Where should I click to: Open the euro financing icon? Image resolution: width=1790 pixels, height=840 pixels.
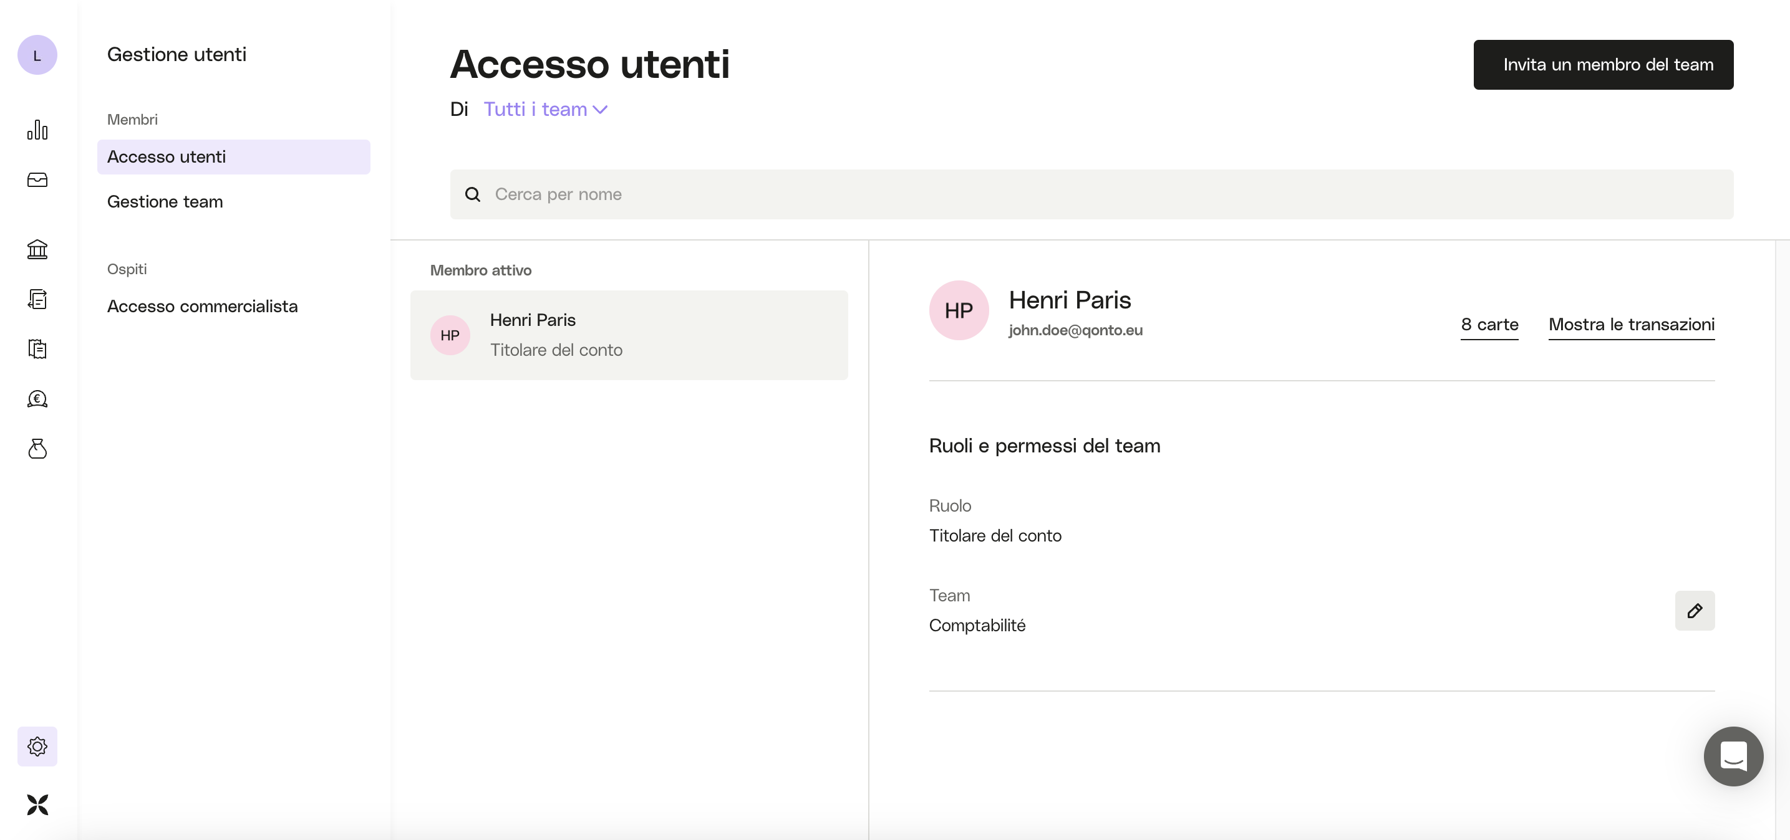pos(37,398)
